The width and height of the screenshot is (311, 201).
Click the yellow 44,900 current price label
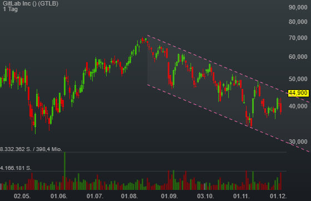(x=298, y=93)
